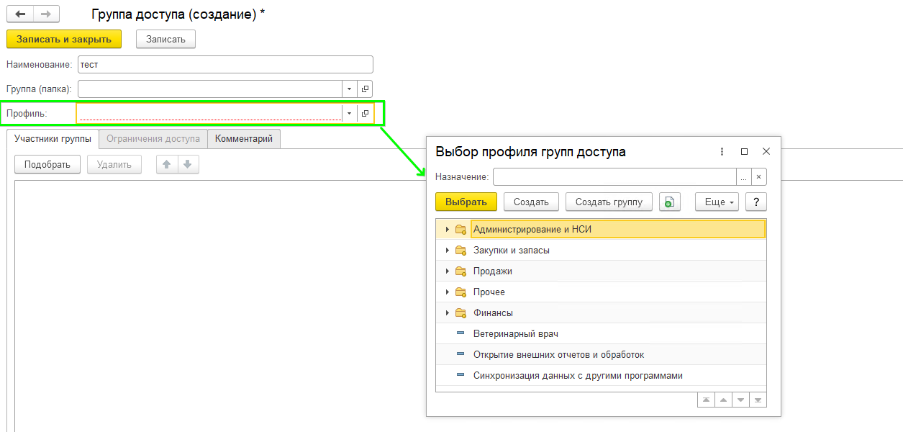Click the Подобрать button
Screen dimensions: 903x432
pyautogui.click(x=47, y=164)
